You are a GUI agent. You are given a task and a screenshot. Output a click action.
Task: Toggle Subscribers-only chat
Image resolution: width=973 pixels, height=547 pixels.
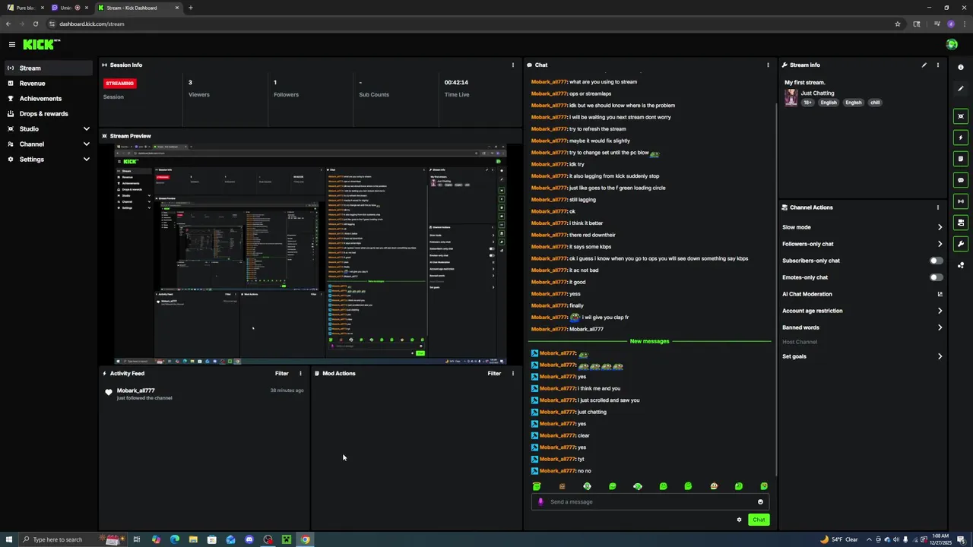pyautogui.click(x=936, y=261)
